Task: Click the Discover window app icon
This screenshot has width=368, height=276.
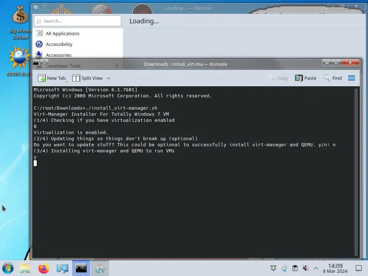Action: [x=36, y=7]
